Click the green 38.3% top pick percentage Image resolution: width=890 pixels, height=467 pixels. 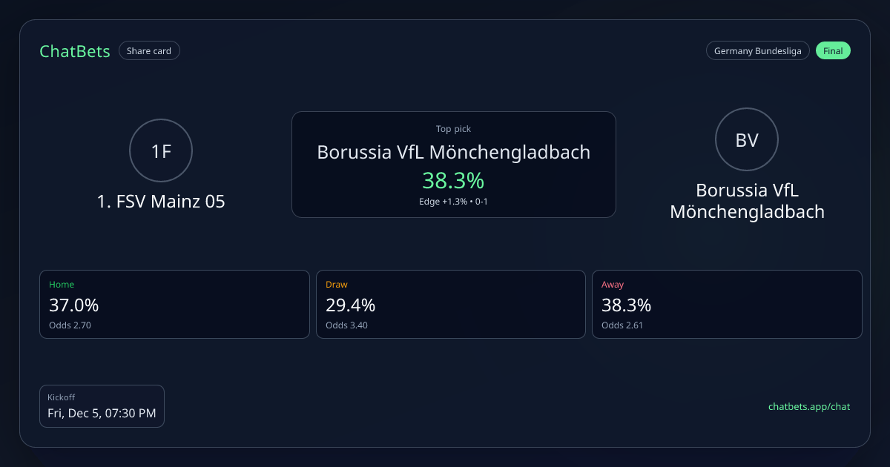click(453, 180)
